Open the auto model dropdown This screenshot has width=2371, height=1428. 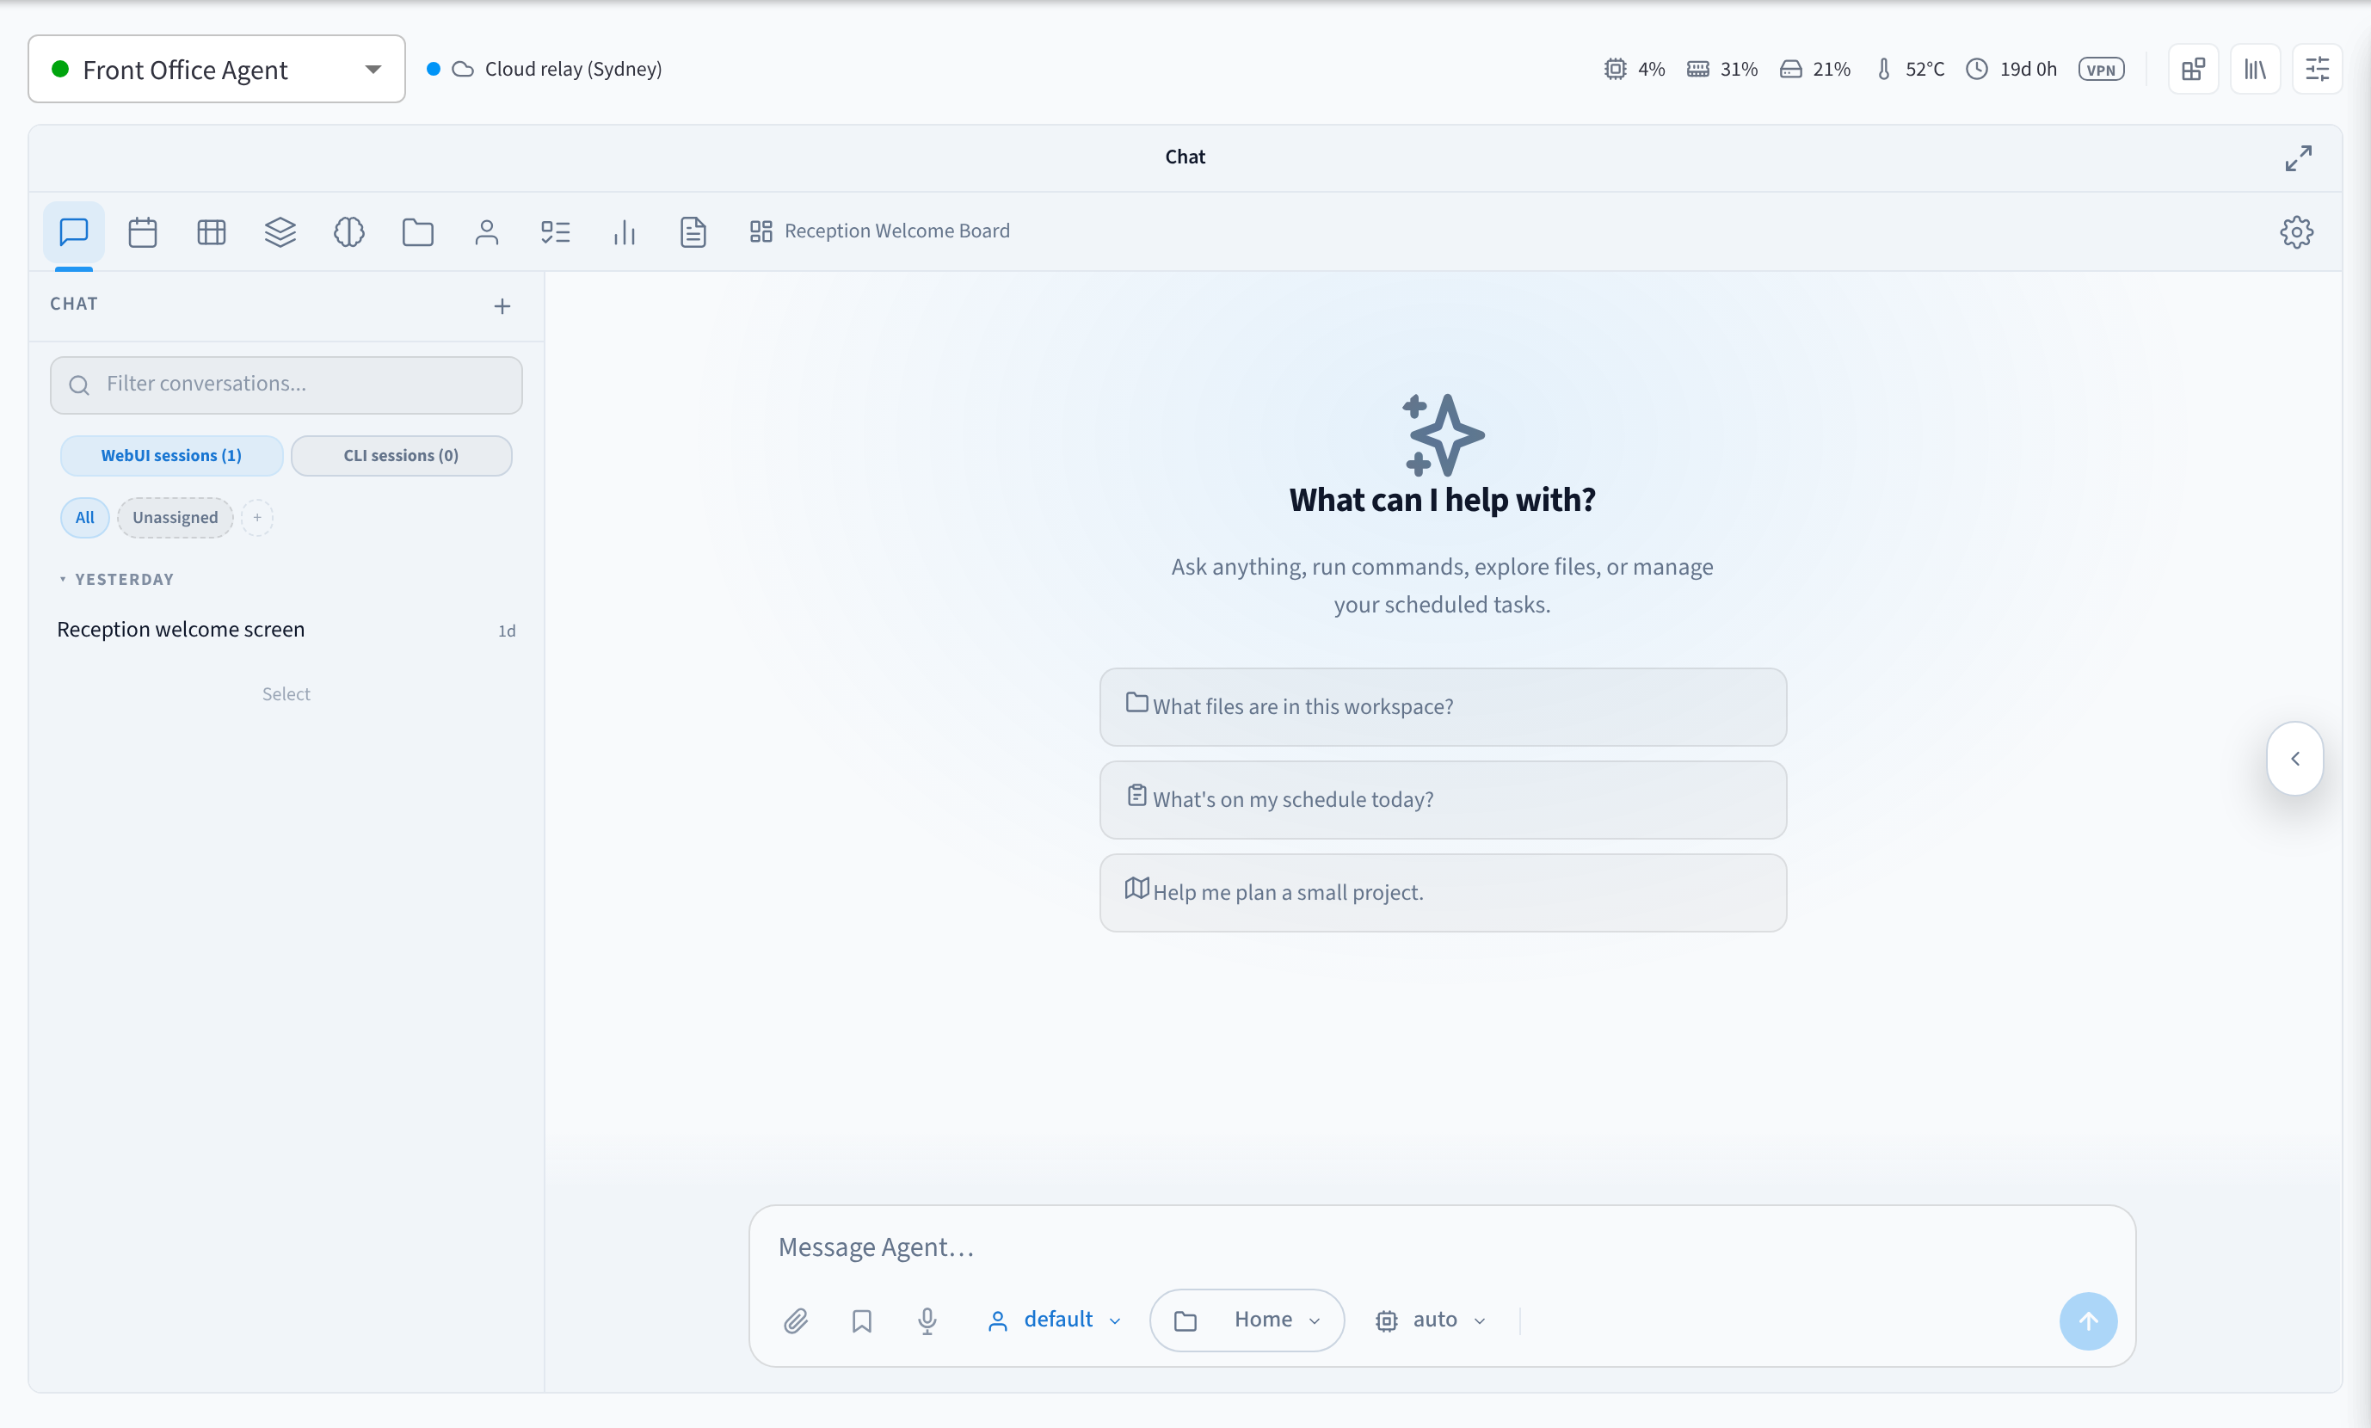[1432, 1320]
